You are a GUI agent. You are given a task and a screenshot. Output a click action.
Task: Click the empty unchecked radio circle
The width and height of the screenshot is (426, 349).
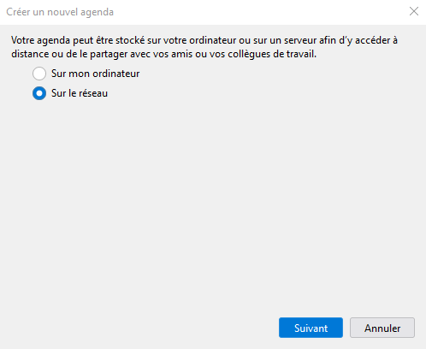(39, 74)
